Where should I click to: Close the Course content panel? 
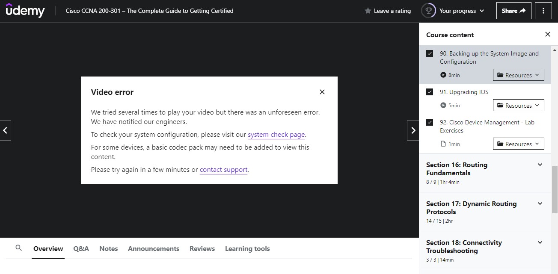tap(548, 34)
